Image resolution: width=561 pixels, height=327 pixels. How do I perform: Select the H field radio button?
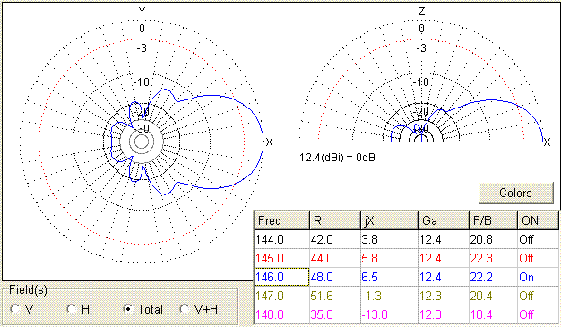tap(72, 309)
